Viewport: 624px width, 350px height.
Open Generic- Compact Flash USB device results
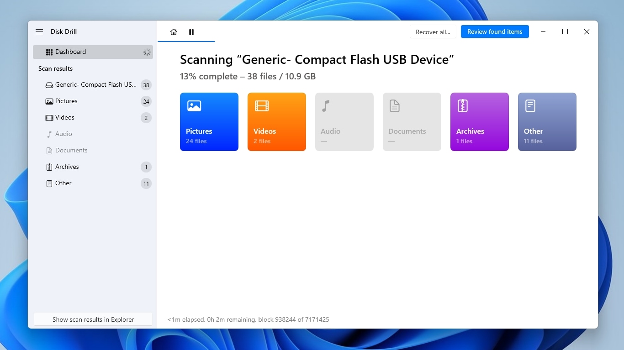pos(93,85)
